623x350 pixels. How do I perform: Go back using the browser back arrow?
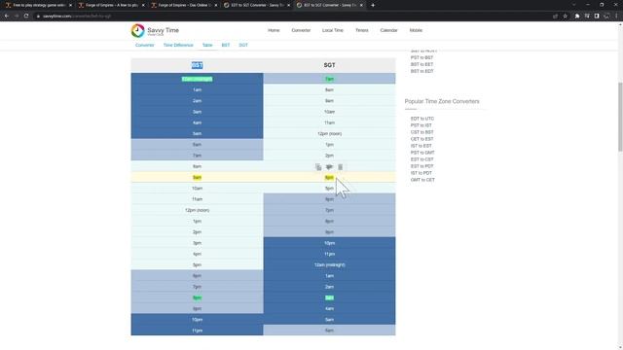click(7, 16)
